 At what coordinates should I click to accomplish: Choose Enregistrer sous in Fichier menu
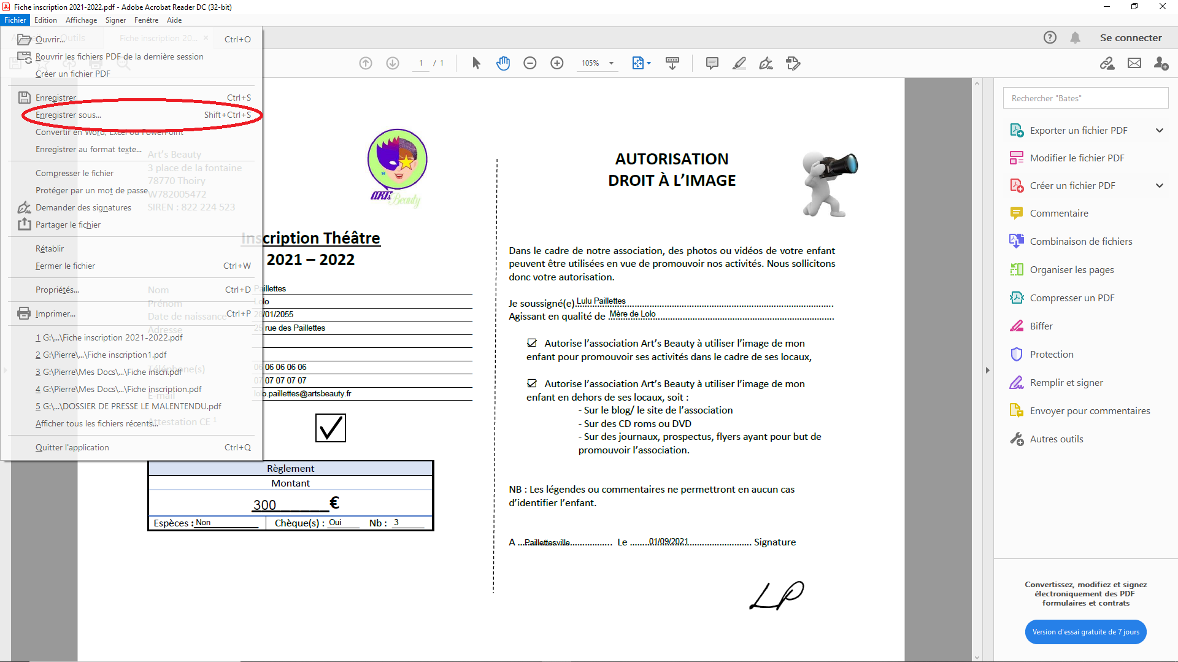click(x=142, y=115)
